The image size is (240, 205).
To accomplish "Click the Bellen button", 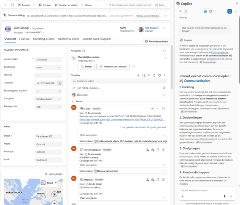I will 86,67.
